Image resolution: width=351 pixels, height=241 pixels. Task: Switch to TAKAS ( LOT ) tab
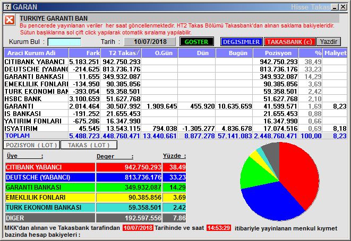tap(89, 145)
